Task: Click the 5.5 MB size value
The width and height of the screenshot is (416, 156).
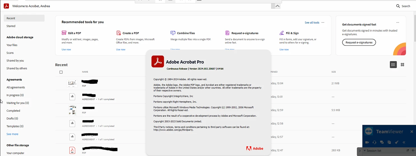Action: tap(336, 110)
